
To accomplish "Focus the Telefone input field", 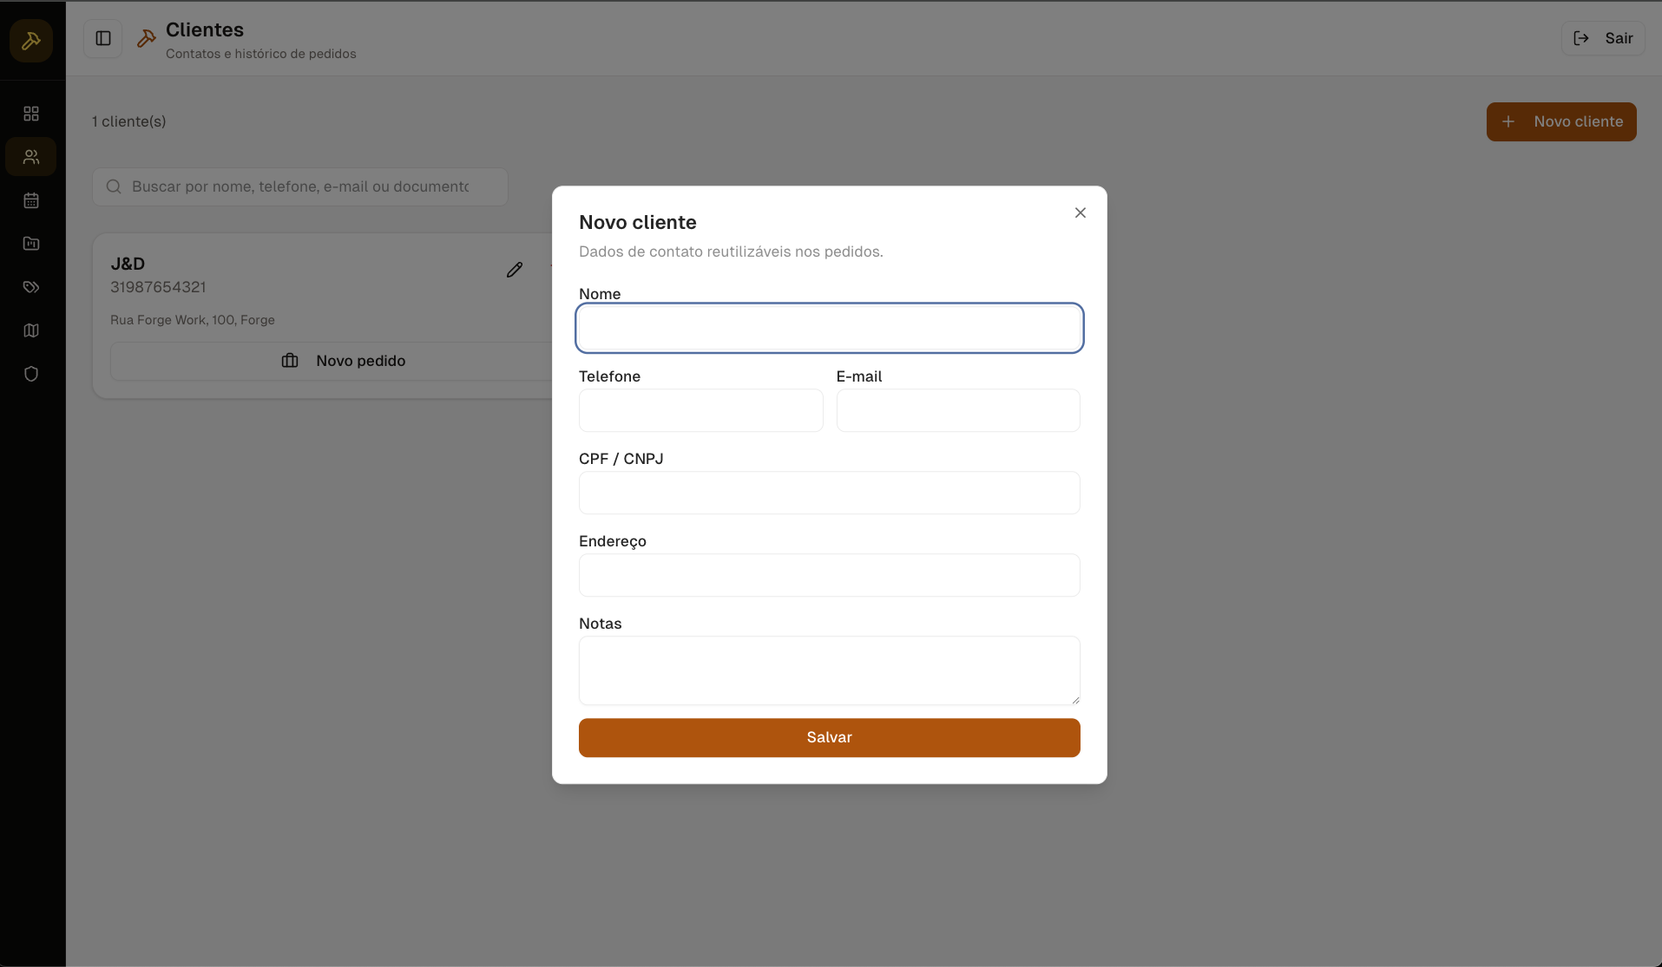I will click(x=701, y=410).
